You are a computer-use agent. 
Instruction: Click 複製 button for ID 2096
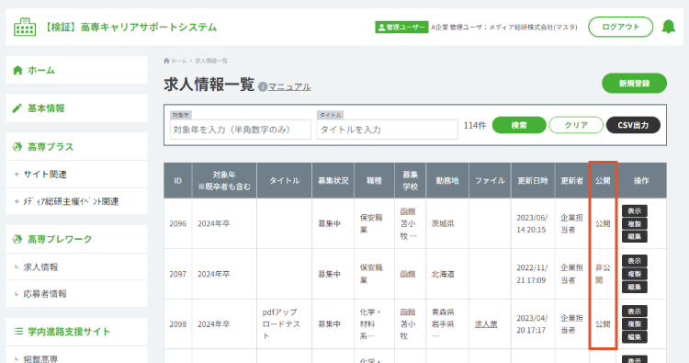(x=635, y=223)
